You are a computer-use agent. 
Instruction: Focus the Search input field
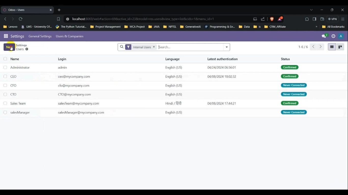pyautogui.click(x=190, y=47)
